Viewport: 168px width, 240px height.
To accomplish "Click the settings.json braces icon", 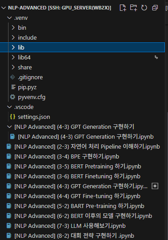I will [x=13, y=117].
